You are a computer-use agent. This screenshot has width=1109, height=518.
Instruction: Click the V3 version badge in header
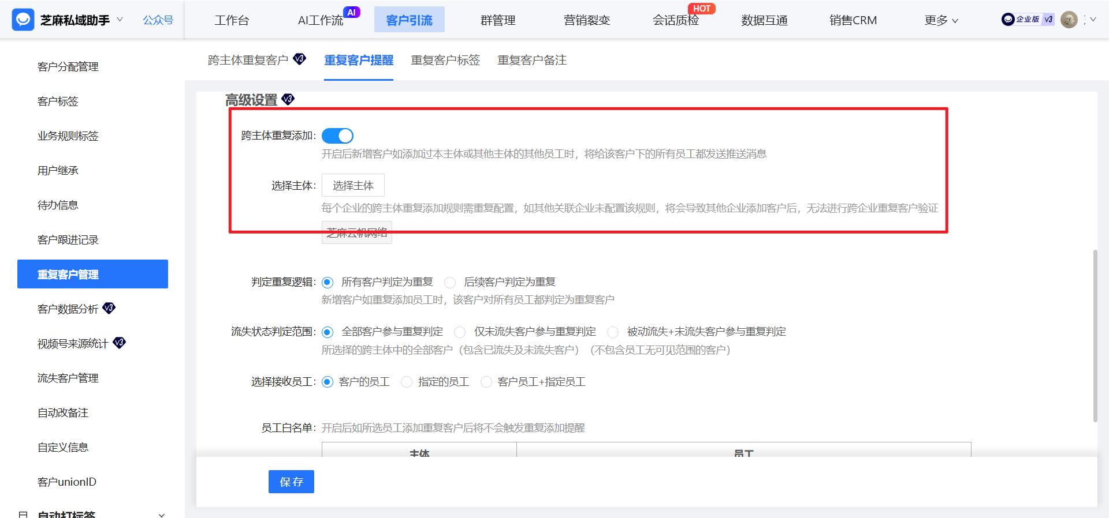(1048, 19)
